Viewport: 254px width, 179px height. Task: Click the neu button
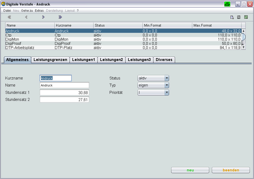point(190,170)
